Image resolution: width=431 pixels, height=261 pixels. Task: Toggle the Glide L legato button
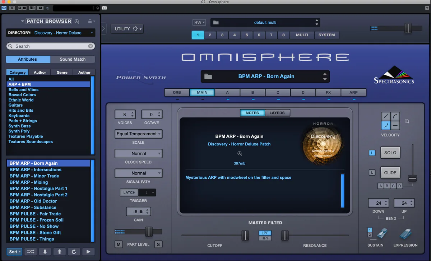point(372,173)
